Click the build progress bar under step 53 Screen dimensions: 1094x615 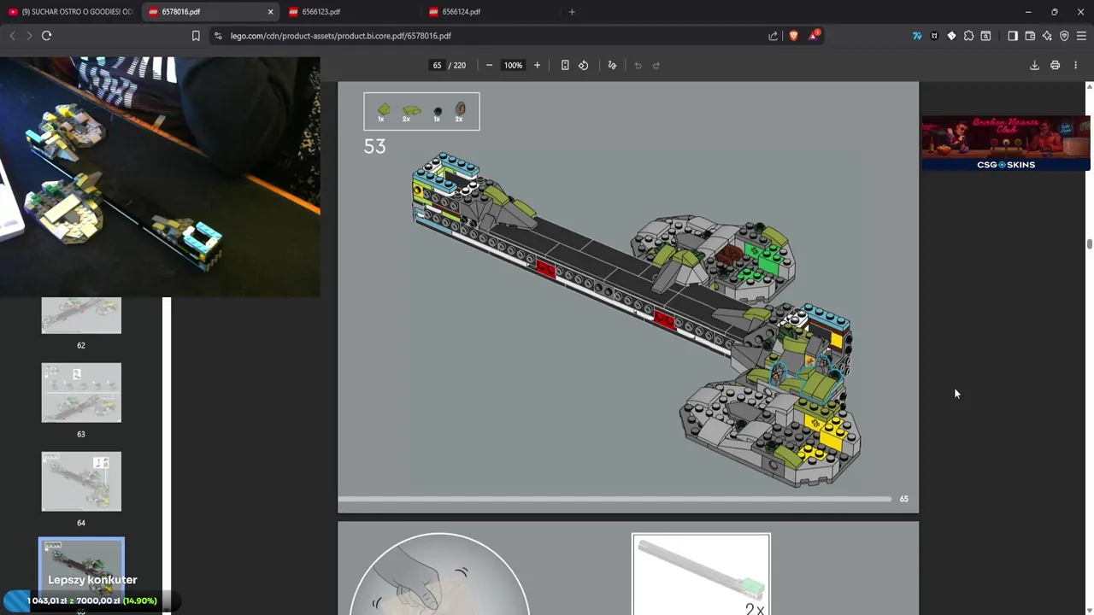click(615, 499)
